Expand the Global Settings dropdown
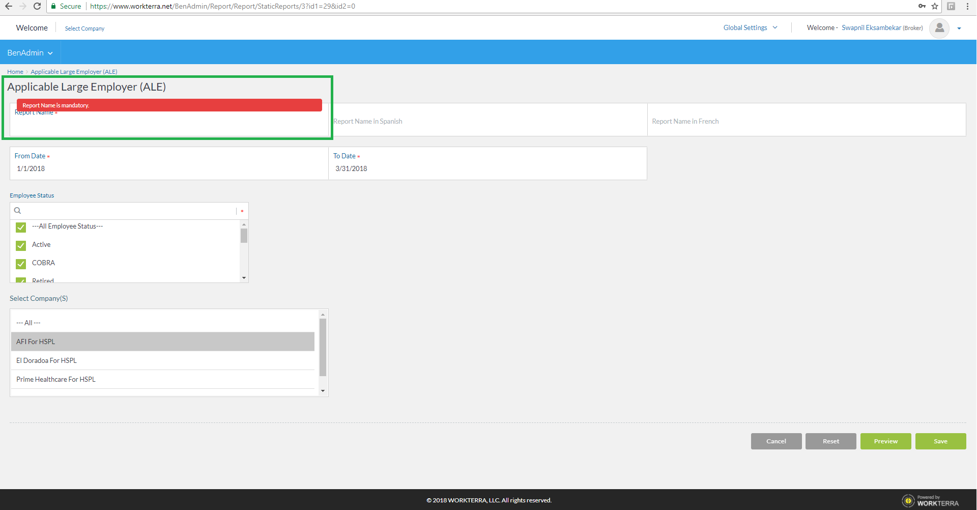 pyautogui.click(x=750, y=28)
